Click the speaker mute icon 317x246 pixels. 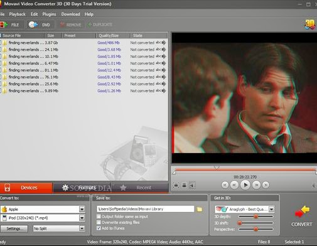click(192, 185)
